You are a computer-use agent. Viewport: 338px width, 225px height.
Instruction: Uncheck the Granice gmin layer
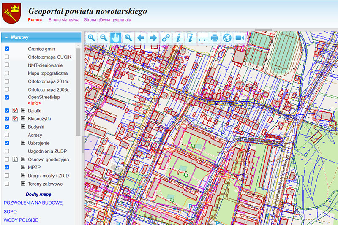point(7,49)
